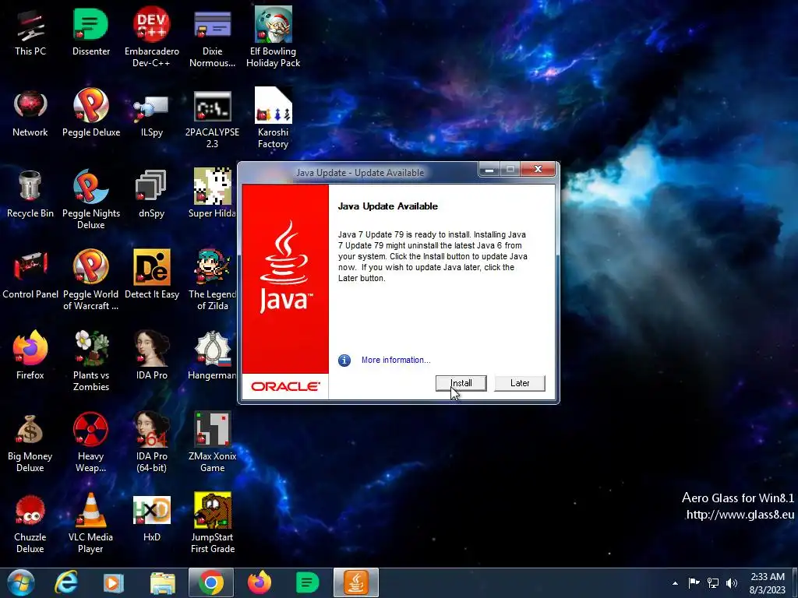Open the volume speaker icon in tray
The height and width of the screenshot is (598, 798).
coord(732,582)
